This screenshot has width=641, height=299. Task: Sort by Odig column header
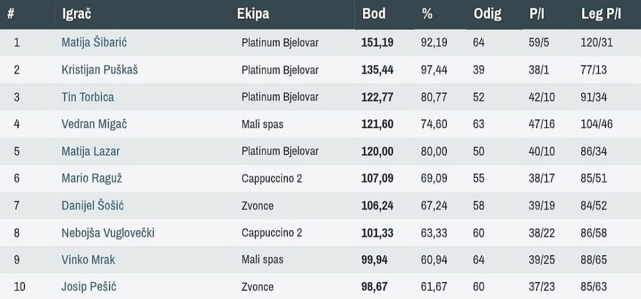click(x=488, y=14)
